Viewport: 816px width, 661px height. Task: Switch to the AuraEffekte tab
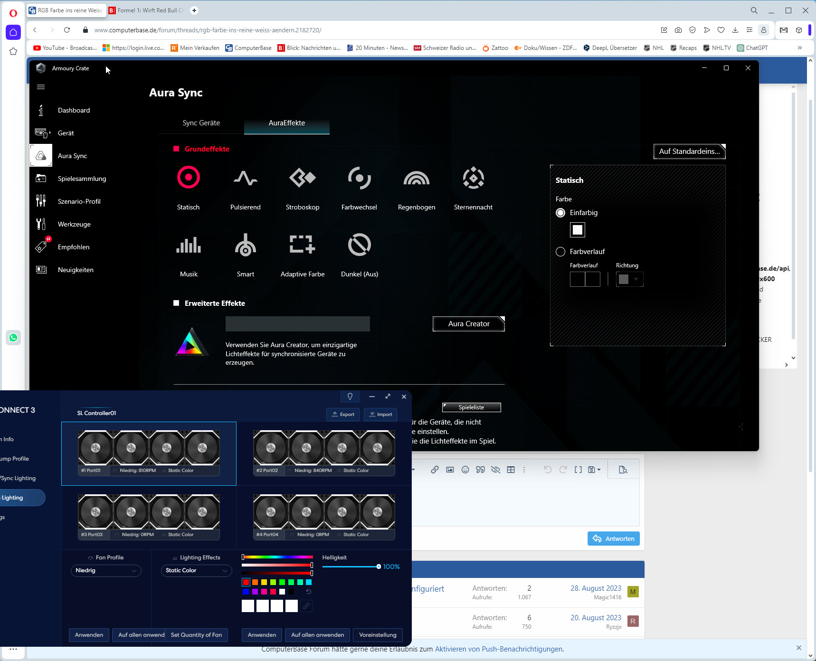coord(287,123)
